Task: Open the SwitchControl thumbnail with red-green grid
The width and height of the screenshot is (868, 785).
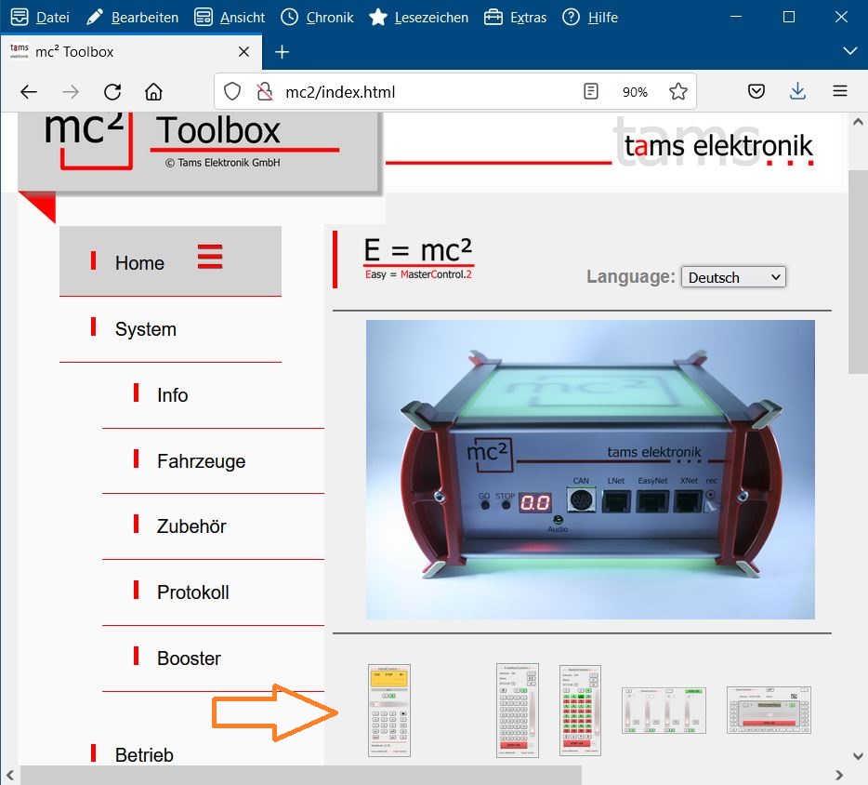Action: click(580, 711)
